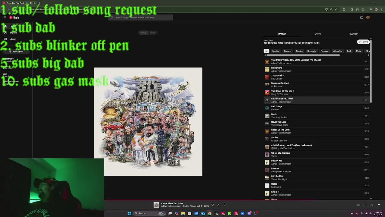385x217 pixels.
Task: Select the Familiar filter chip
Action: point(276,51)
